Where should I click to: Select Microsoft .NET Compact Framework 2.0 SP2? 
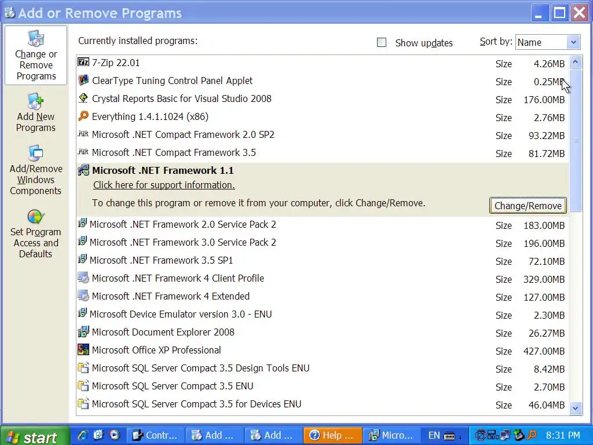tap(322, 134)
